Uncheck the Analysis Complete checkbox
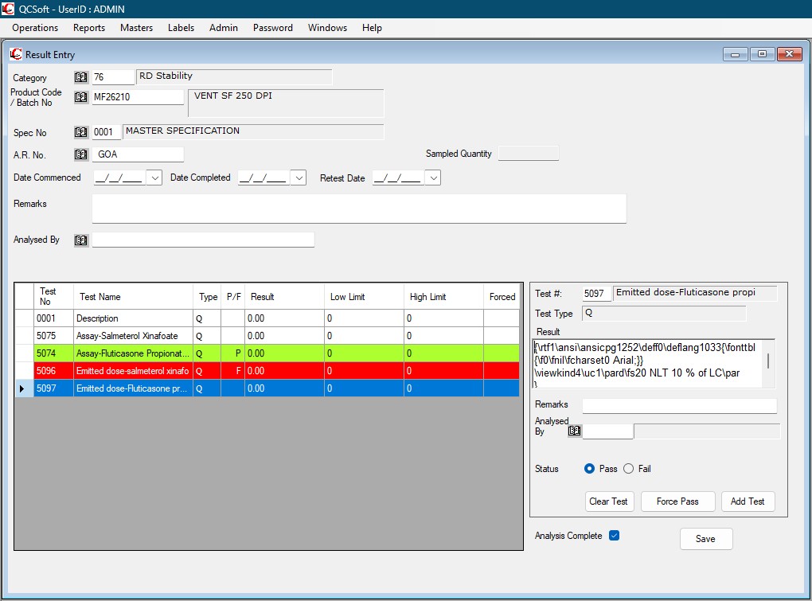This screenshot has width=812, height=601. click(614, 536)
